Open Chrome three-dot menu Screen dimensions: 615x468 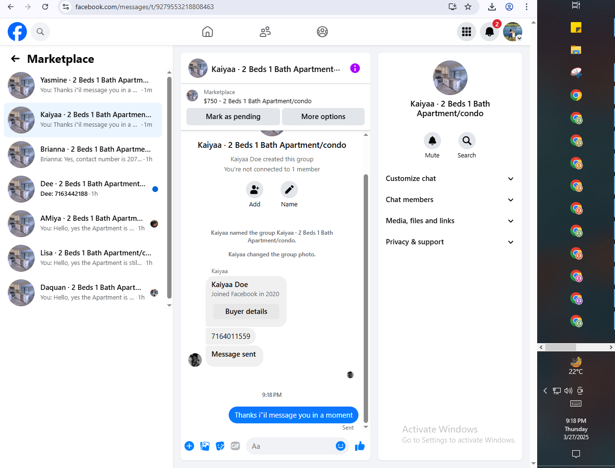[x=527, y=7]
